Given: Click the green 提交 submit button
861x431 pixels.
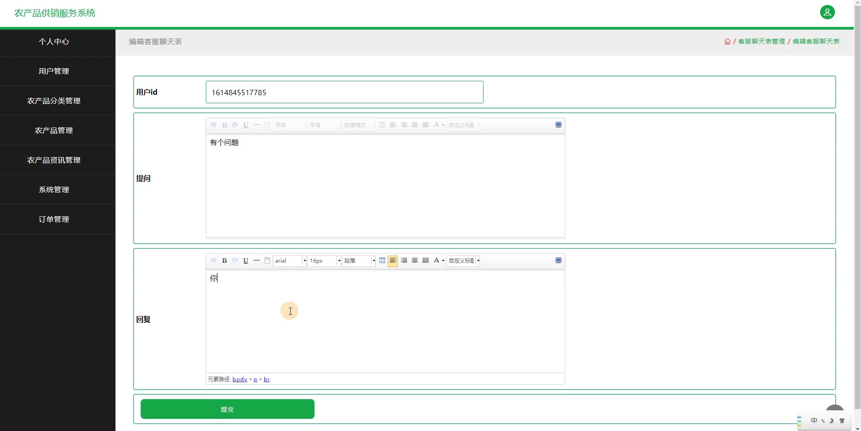Looking at the screenshot, I should pyautogui.click(x=227, y=409).
